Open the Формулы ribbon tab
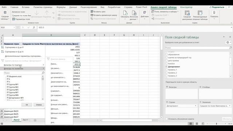This screenshot has height=131, width=233. click(61, 7)
